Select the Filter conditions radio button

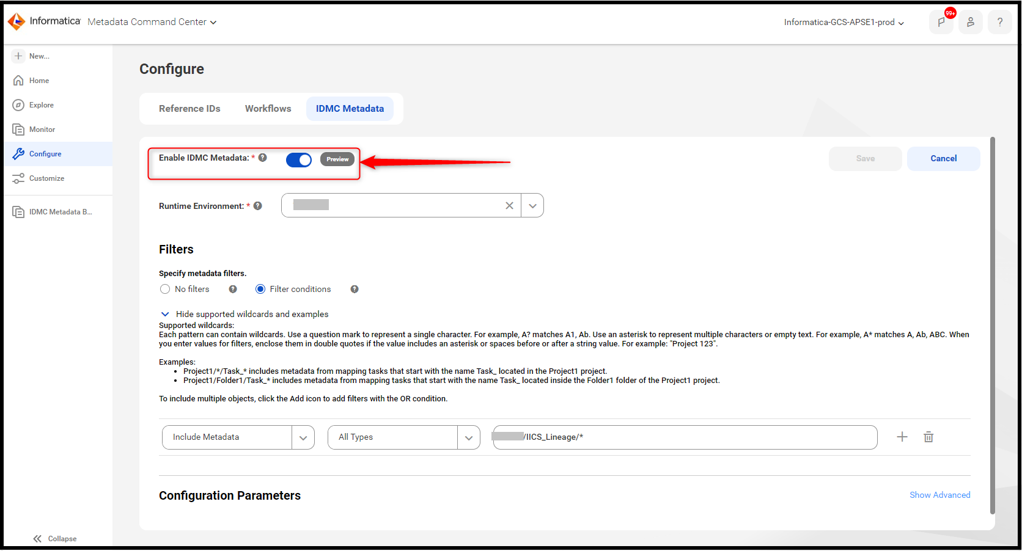(260, 289)
